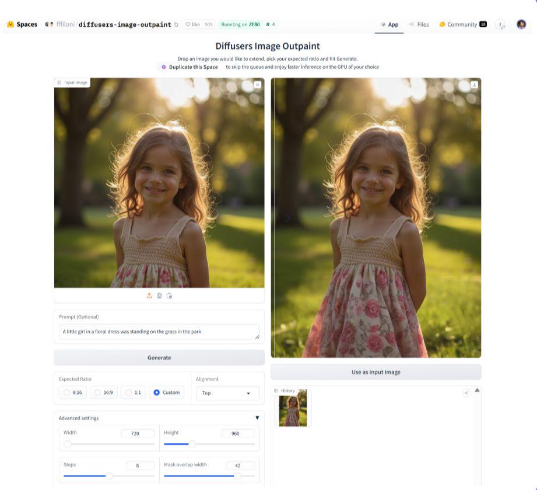Collapse the Advanced settings section
The image size is (537, 490).
click(x=257, y=418)
